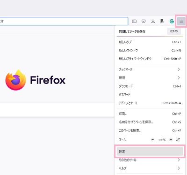Enter full screen via arrows icon
Image resolution: width=187 pixels, height=175 pixels.
[x=178, y=140]
